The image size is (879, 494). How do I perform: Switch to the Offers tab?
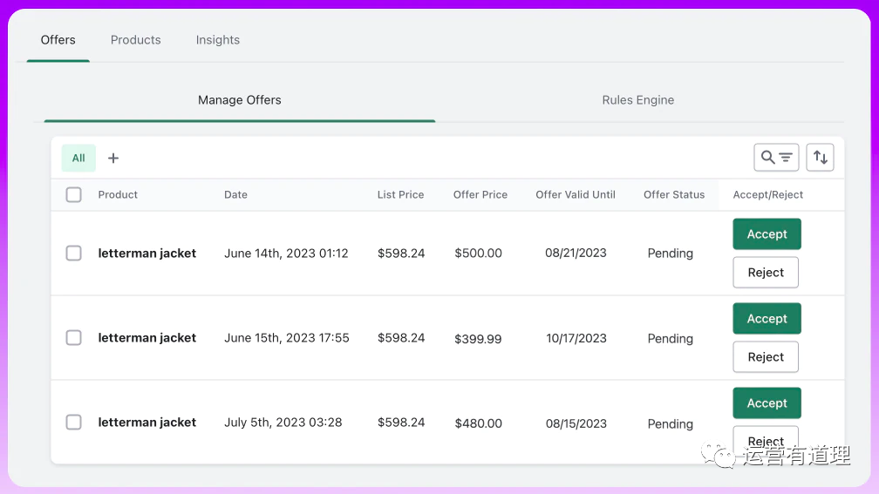point(58,40)
